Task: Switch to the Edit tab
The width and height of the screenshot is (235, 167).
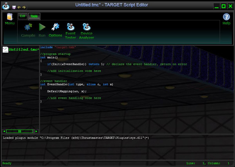Action: point(23,16)
